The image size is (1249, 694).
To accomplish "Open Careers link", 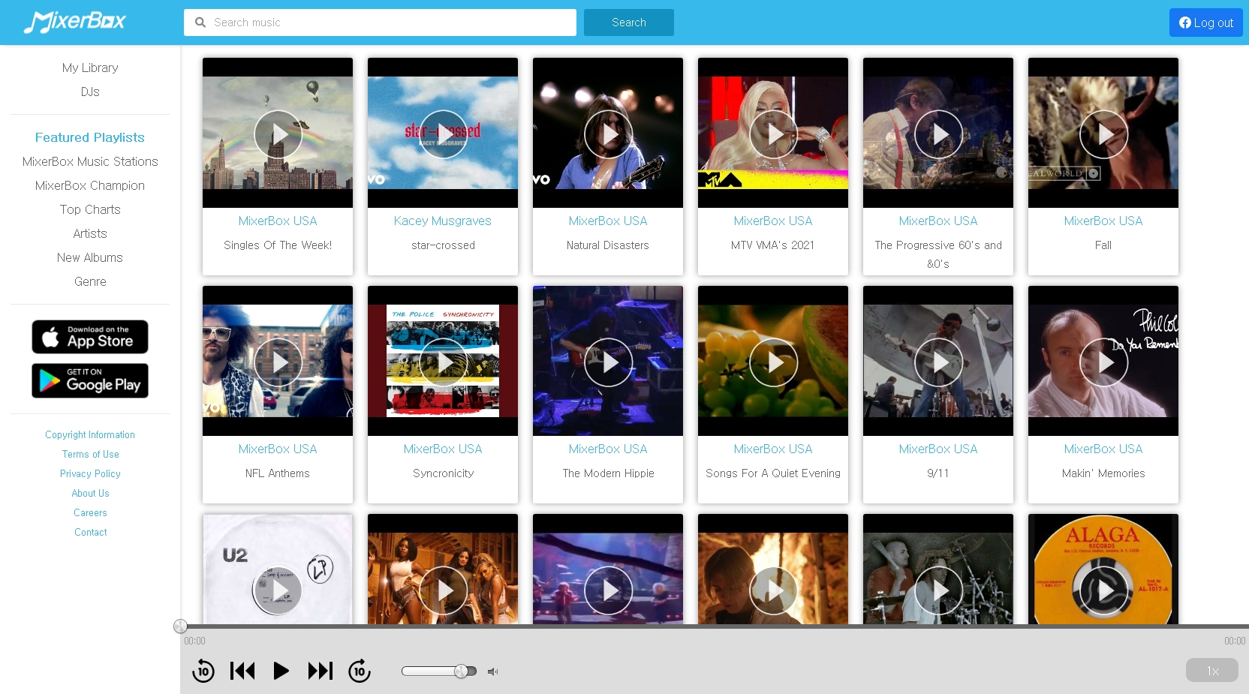I will 90,512.
